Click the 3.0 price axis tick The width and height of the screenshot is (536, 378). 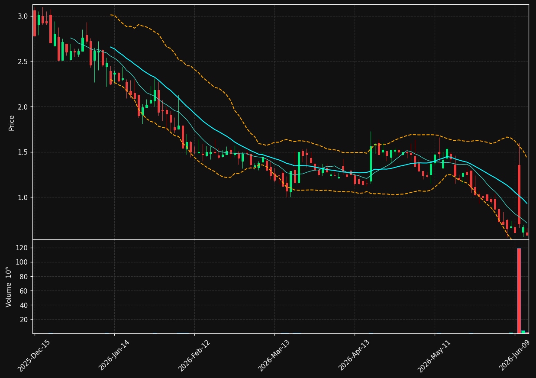click(x=23, y=16)
